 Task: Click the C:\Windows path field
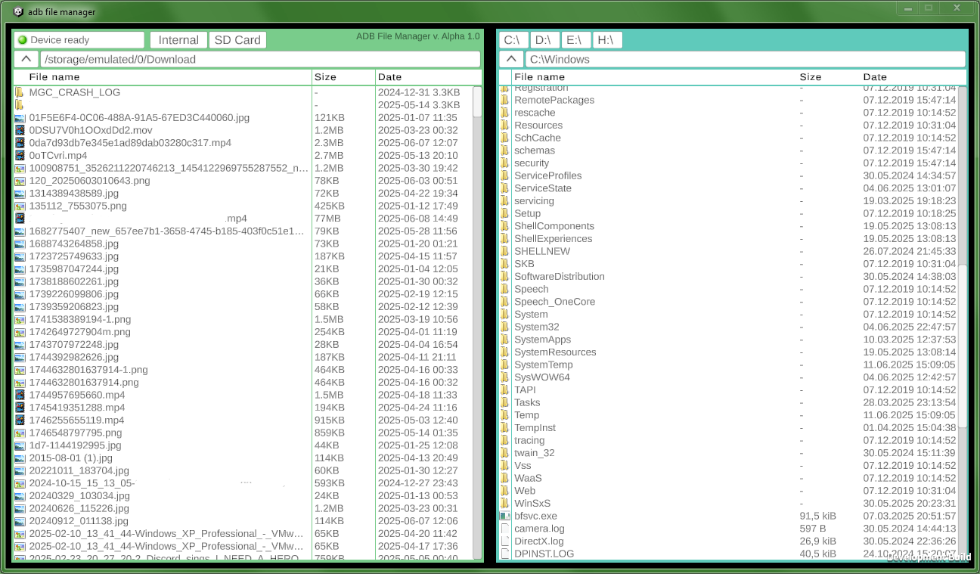746,59
